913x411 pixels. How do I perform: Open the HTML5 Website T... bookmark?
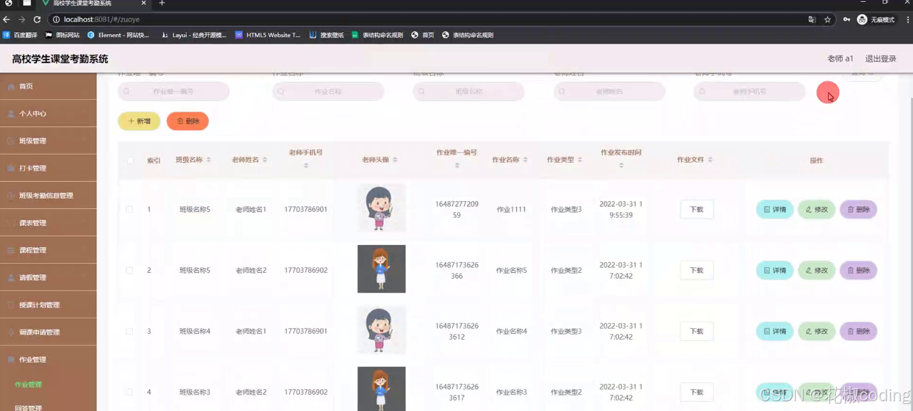[268, 35]
